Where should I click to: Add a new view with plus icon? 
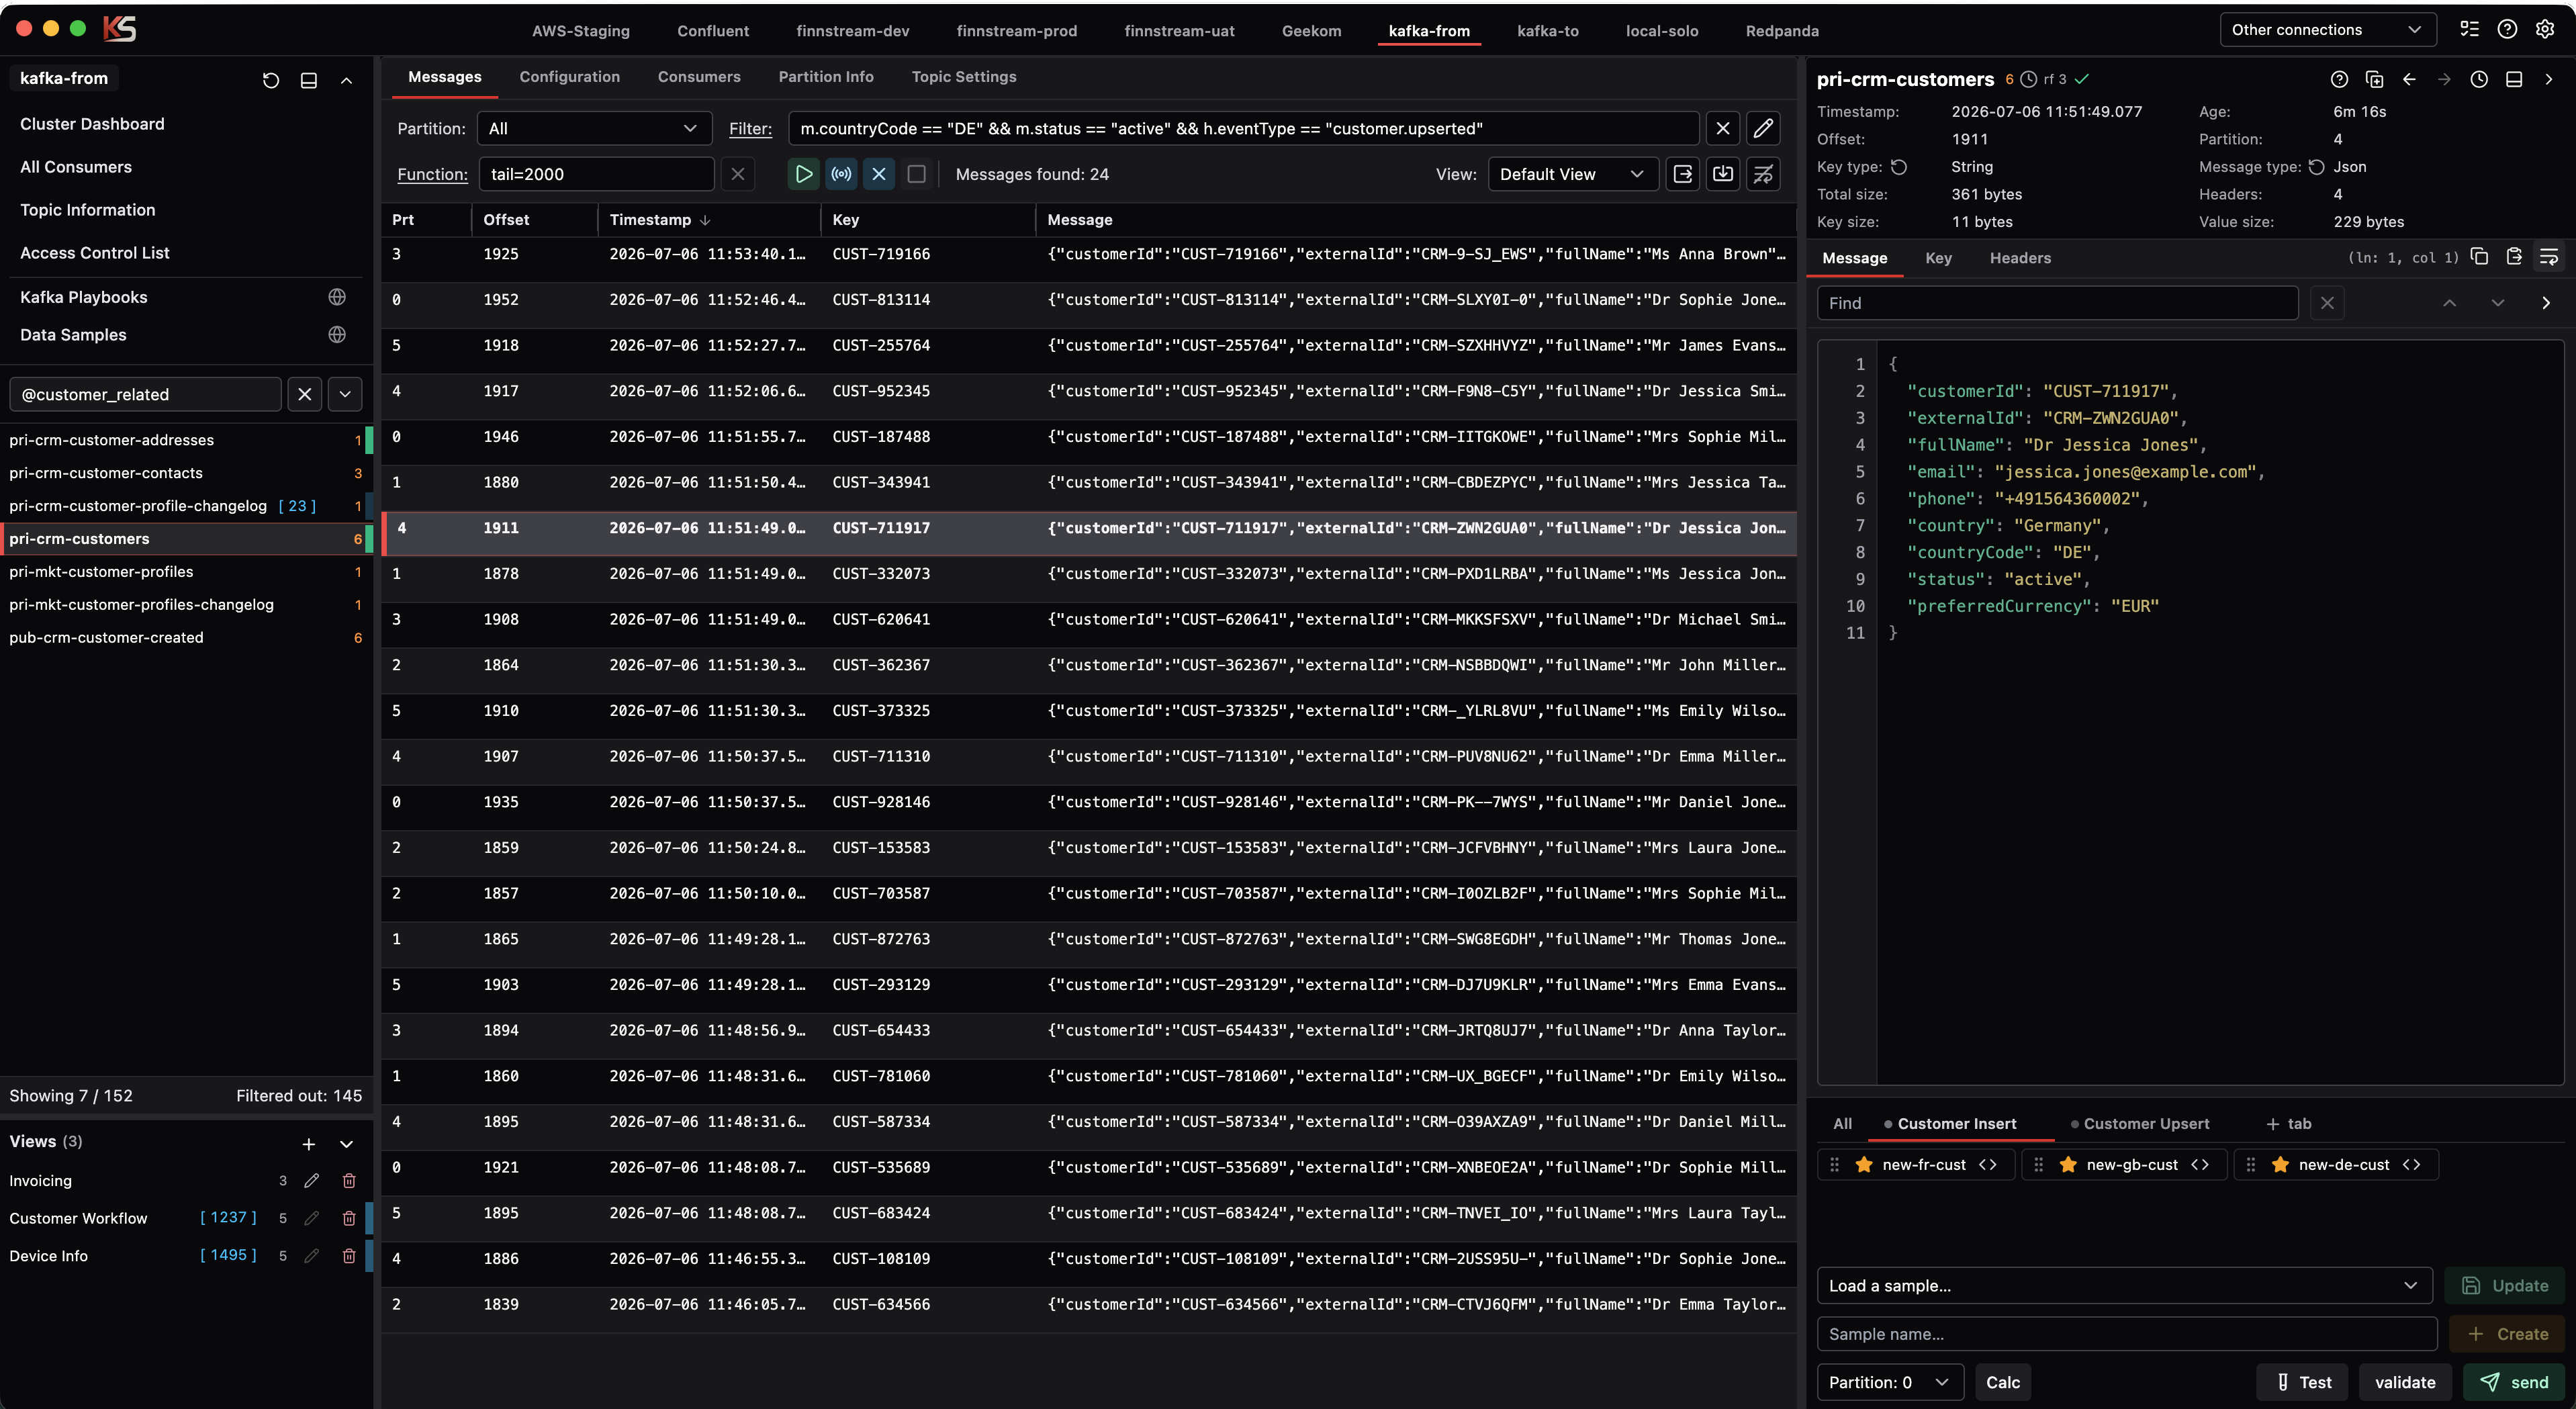(x=309, y=1144)
